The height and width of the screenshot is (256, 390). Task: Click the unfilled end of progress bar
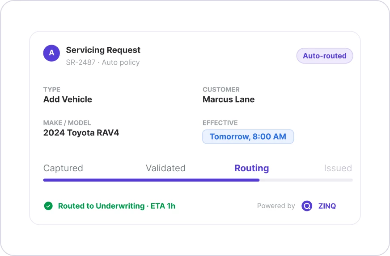pos(306,180)
